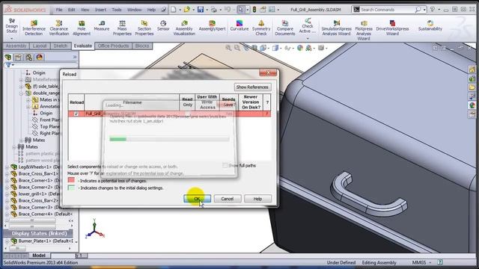Select the Model tab at bottom
Image resolution: width=479 pixels, height=269 pixels.
39,256
